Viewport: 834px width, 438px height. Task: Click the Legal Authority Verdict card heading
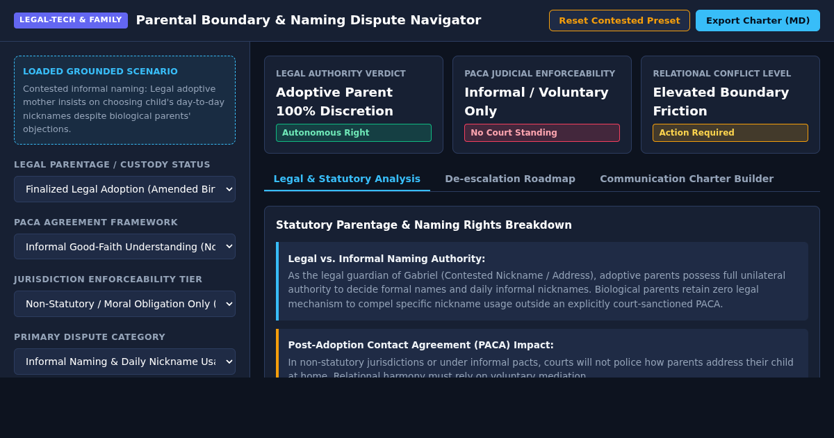click(341, 74)
